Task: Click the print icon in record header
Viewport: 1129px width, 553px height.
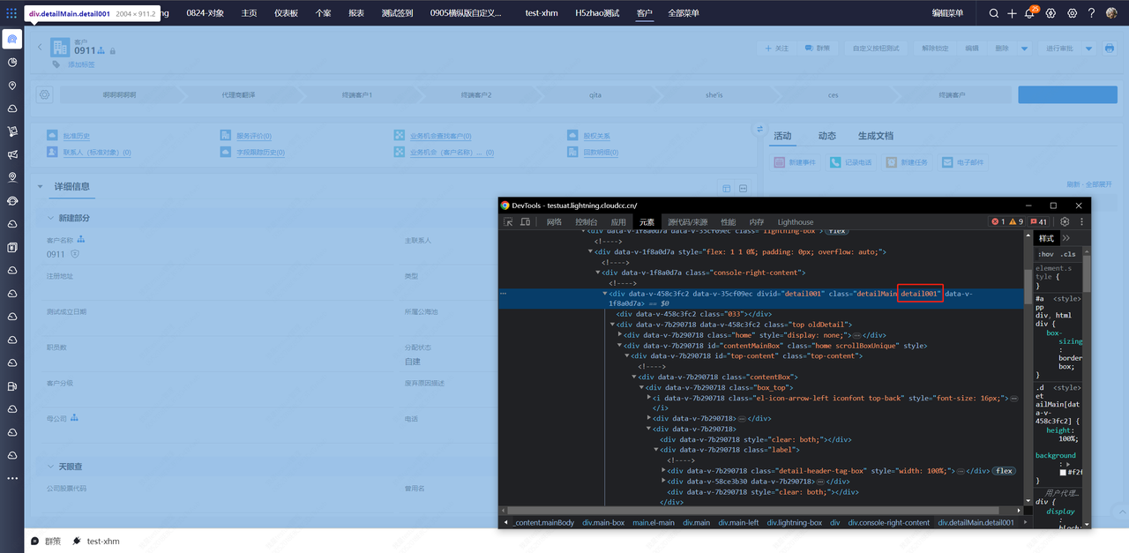Action: 1110,49
